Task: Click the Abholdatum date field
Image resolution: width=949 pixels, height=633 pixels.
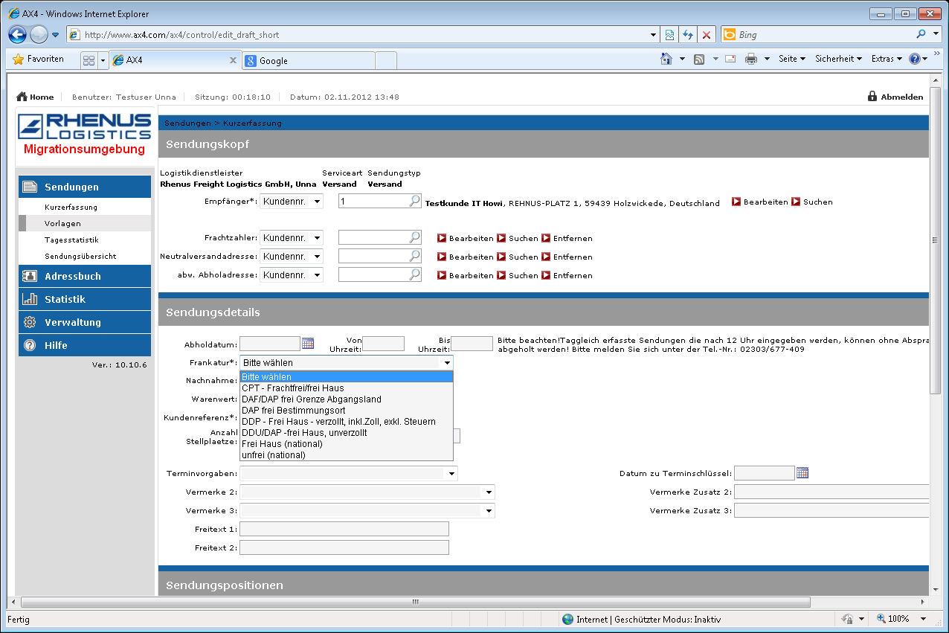Action: point(269,344)
